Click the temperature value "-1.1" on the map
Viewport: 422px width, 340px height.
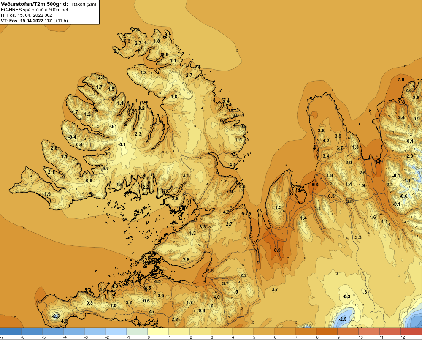[x=407, y=180]
